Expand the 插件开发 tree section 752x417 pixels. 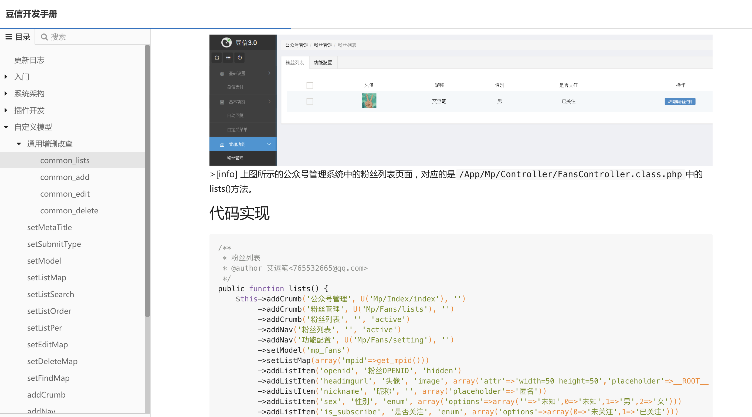pos(6,110)
